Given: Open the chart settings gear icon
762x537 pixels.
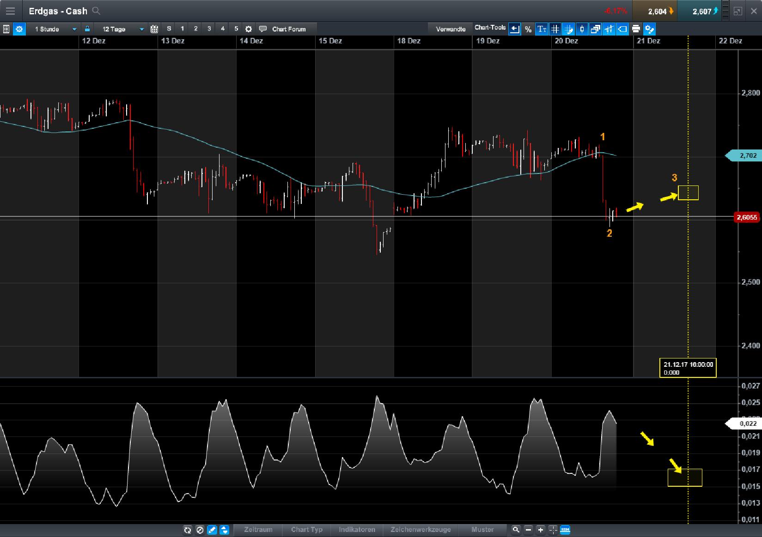Looking at the screenshot, I should tap(19, 29).
